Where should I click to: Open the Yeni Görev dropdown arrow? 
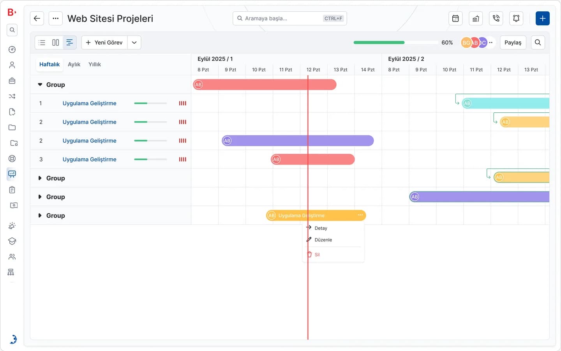coord(134,43)
